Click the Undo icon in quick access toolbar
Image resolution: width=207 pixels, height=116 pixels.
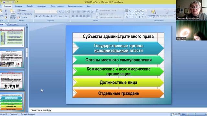point(8,2)
